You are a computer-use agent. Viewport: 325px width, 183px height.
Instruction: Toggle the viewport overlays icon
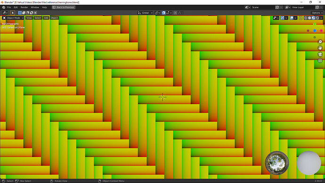click(x=292, y=18)
